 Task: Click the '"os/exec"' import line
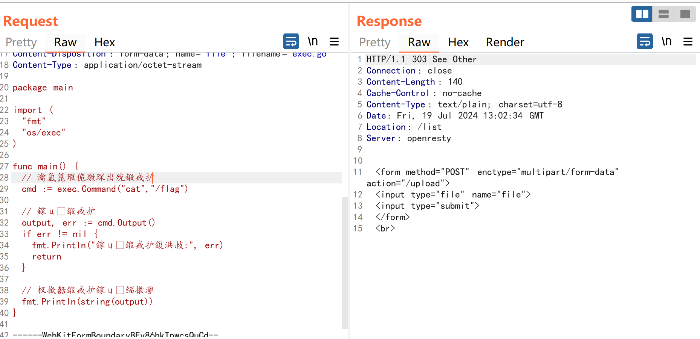[x=44, y=133]
